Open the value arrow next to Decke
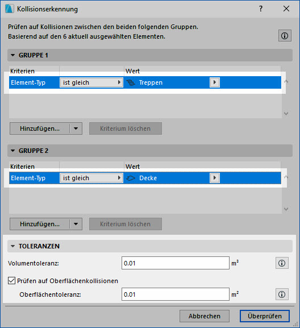The height and width of the screenshot is (328, 300). [x=215, y=178]
